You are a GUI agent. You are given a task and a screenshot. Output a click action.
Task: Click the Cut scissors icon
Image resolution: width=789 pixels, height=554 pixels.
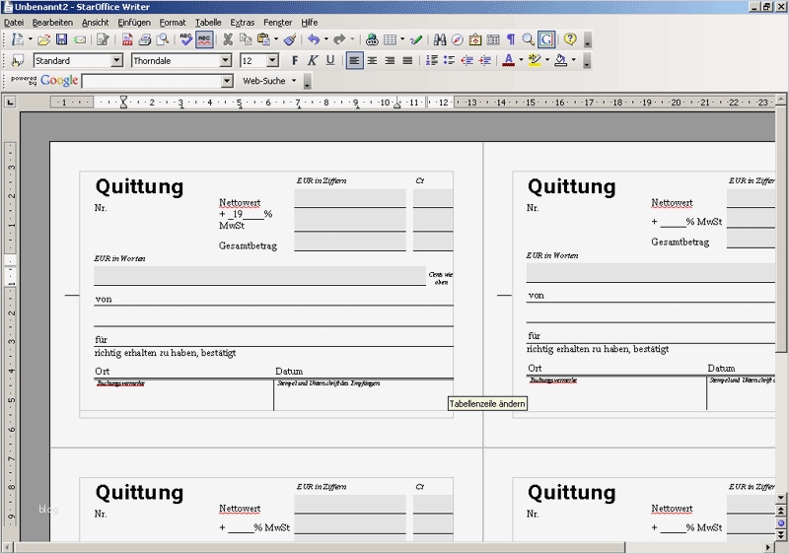click(228, 40)
